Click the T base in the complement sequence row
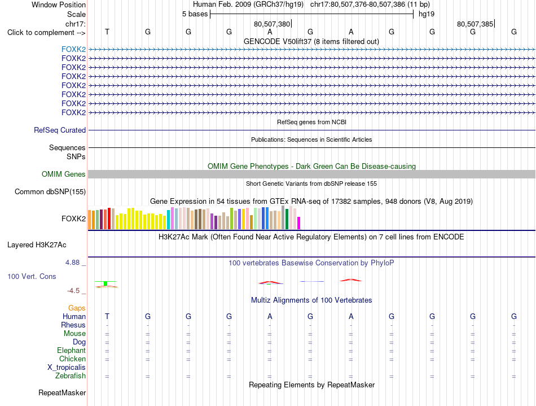The width and height of the screenshot is (536, 406). pyautogui.click(x=107, y=32)
